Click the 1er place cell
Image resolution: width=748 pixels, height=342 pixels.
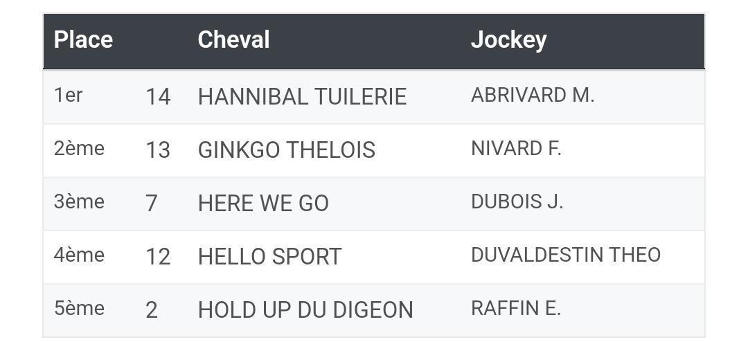pyautogui.click(x=68, y=96)
